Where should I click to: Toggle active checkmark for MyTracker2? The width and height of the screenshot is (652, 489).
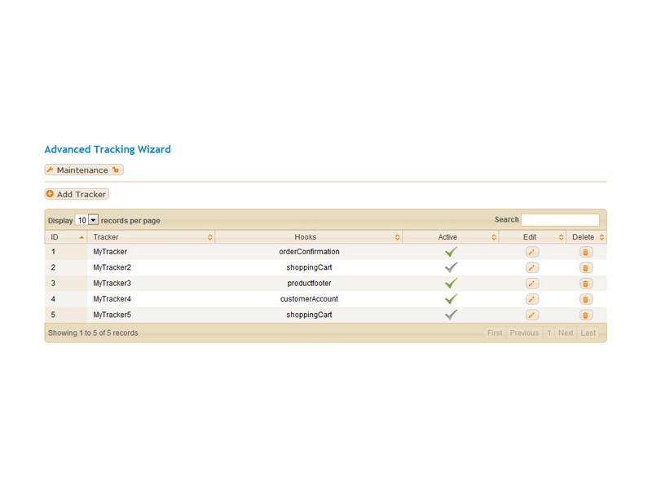(452, 267)
